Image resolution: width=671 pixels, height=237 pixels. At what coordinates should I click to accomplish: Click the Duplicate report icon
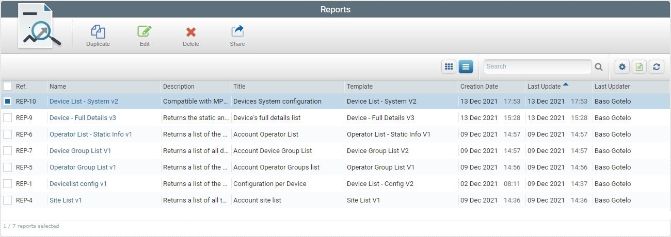[x=98, y=32]
